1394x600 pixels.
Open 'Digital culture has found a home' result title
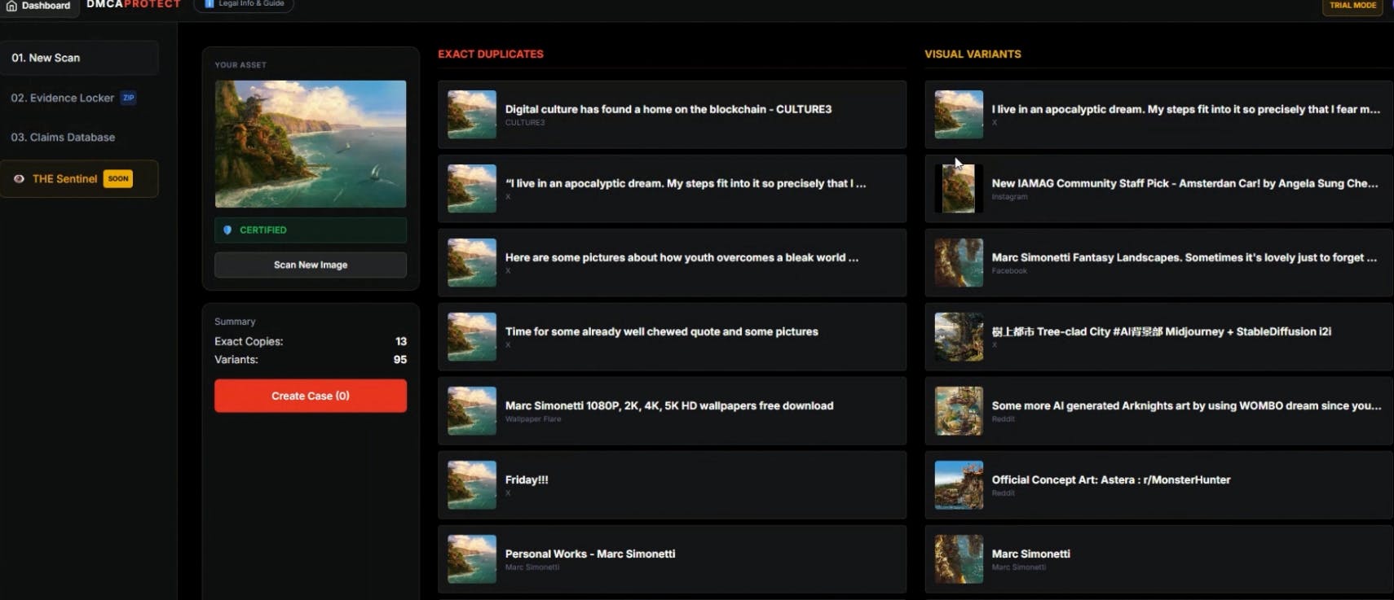pyautogui.click(x=668, y=109)
